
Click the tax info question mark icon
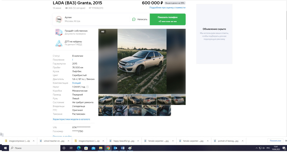point(87,87)
